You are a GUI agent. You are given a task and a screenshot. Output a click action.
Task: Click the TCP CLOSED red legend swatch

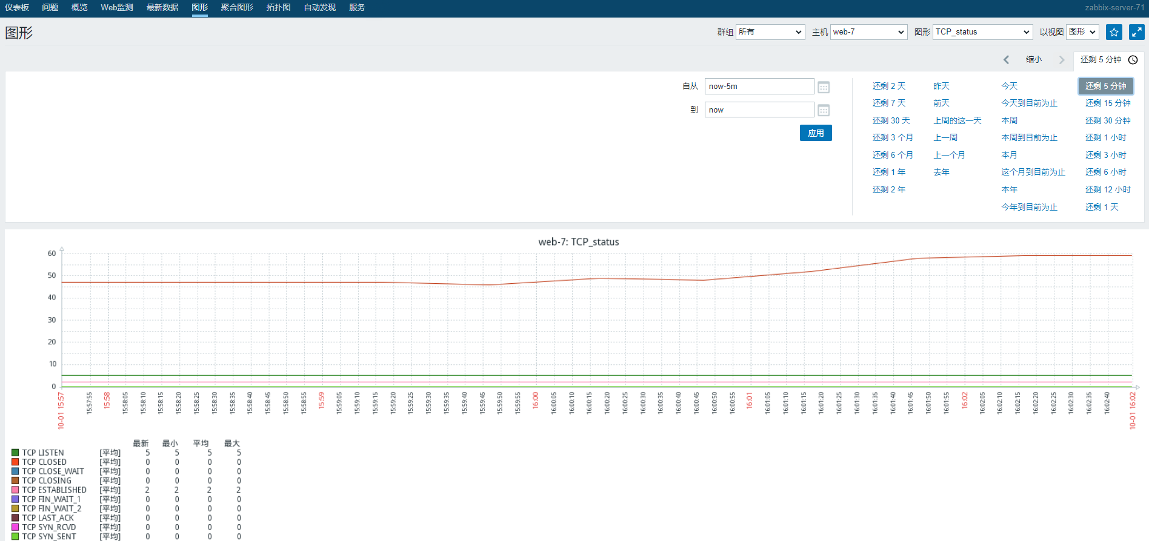tap(15, 462)
